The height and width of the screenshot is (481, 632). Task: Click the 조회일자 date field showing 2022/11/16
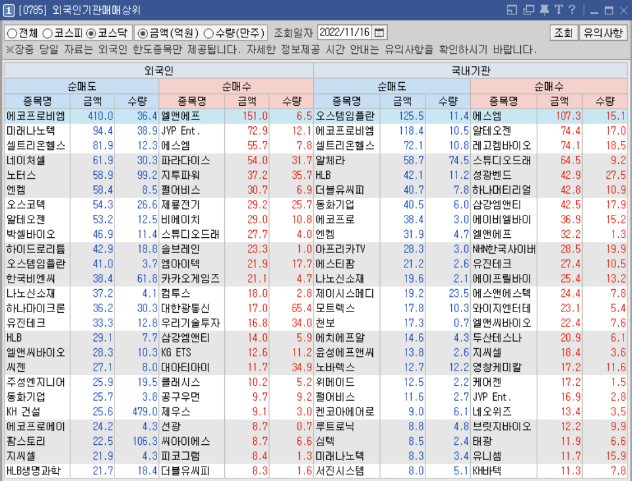point(345,32)
